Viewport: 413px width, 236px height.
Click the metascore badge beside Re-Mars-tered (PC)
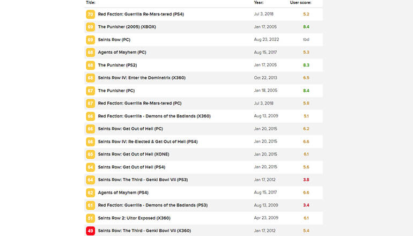coord(90,103)
